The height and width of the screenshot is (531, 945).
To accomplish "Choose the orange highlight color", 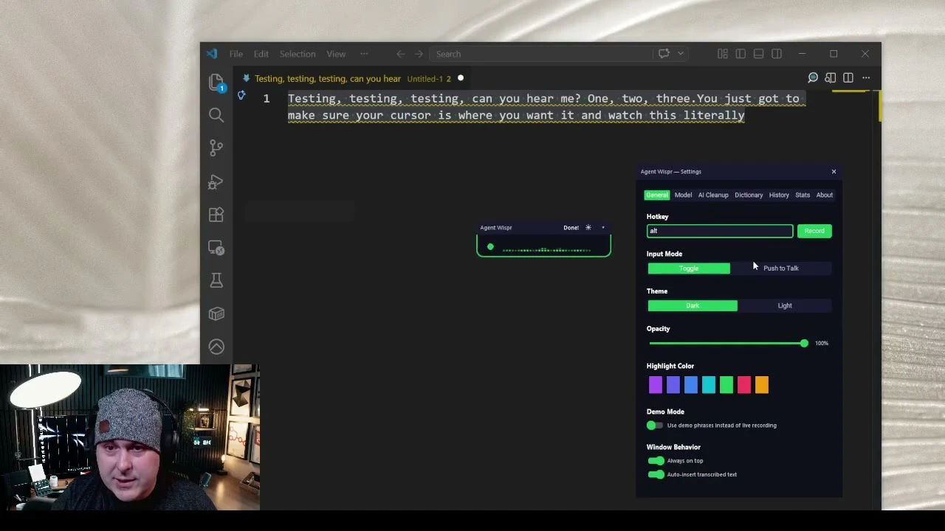I will [762, 385].
